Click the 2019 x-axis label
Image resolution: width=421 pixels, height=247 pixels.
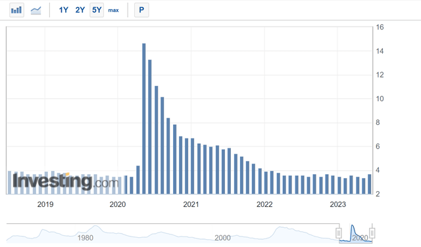(45, 204)
